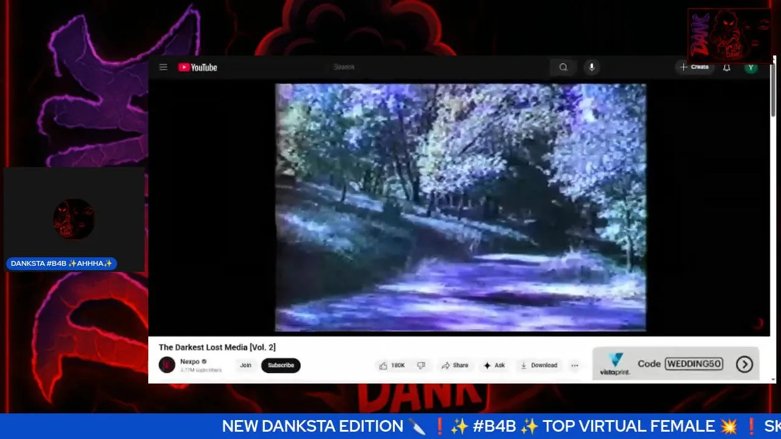Download the video

[538, 365]
